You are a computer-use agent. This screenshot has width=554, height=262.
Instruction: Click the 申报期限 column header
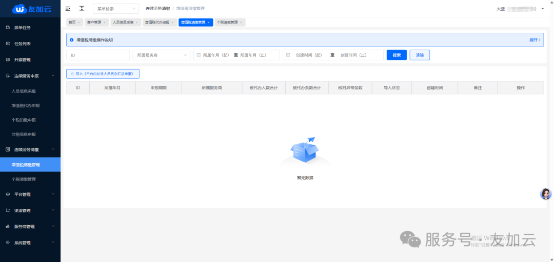159,88
